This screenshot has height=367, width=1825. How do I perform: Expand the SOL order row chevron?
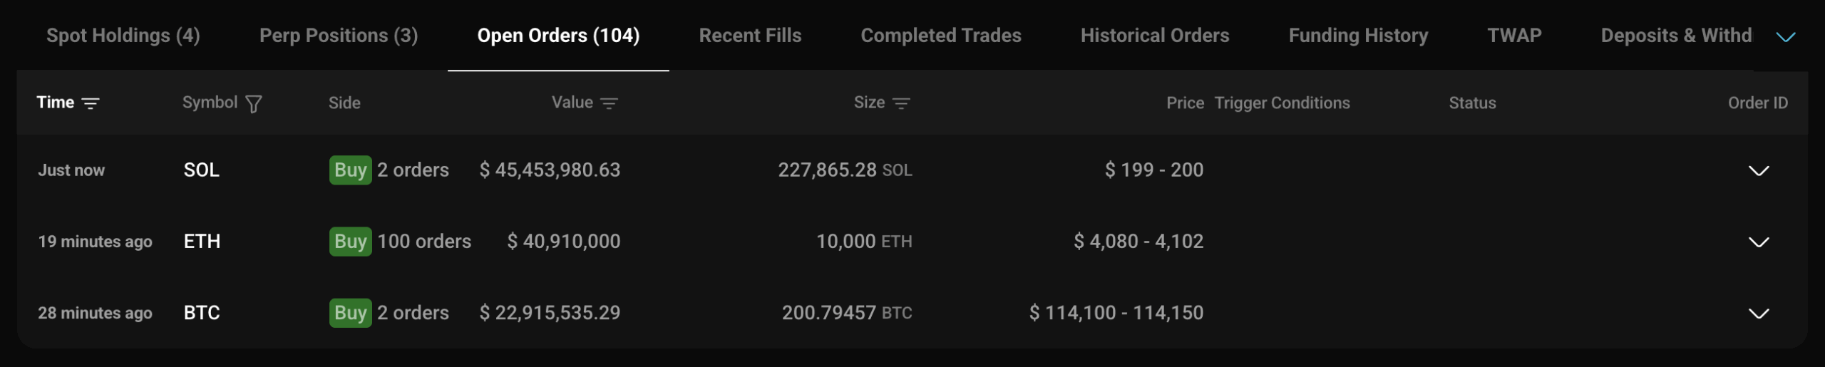pyautogui.click(x=1759, y=170)
